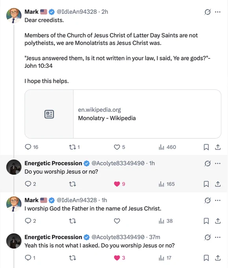The height and width of the screenshot is (268, 228).
Task: Open the Monolatry - Wikipedia link card
Action: click(x=123, y=114)
